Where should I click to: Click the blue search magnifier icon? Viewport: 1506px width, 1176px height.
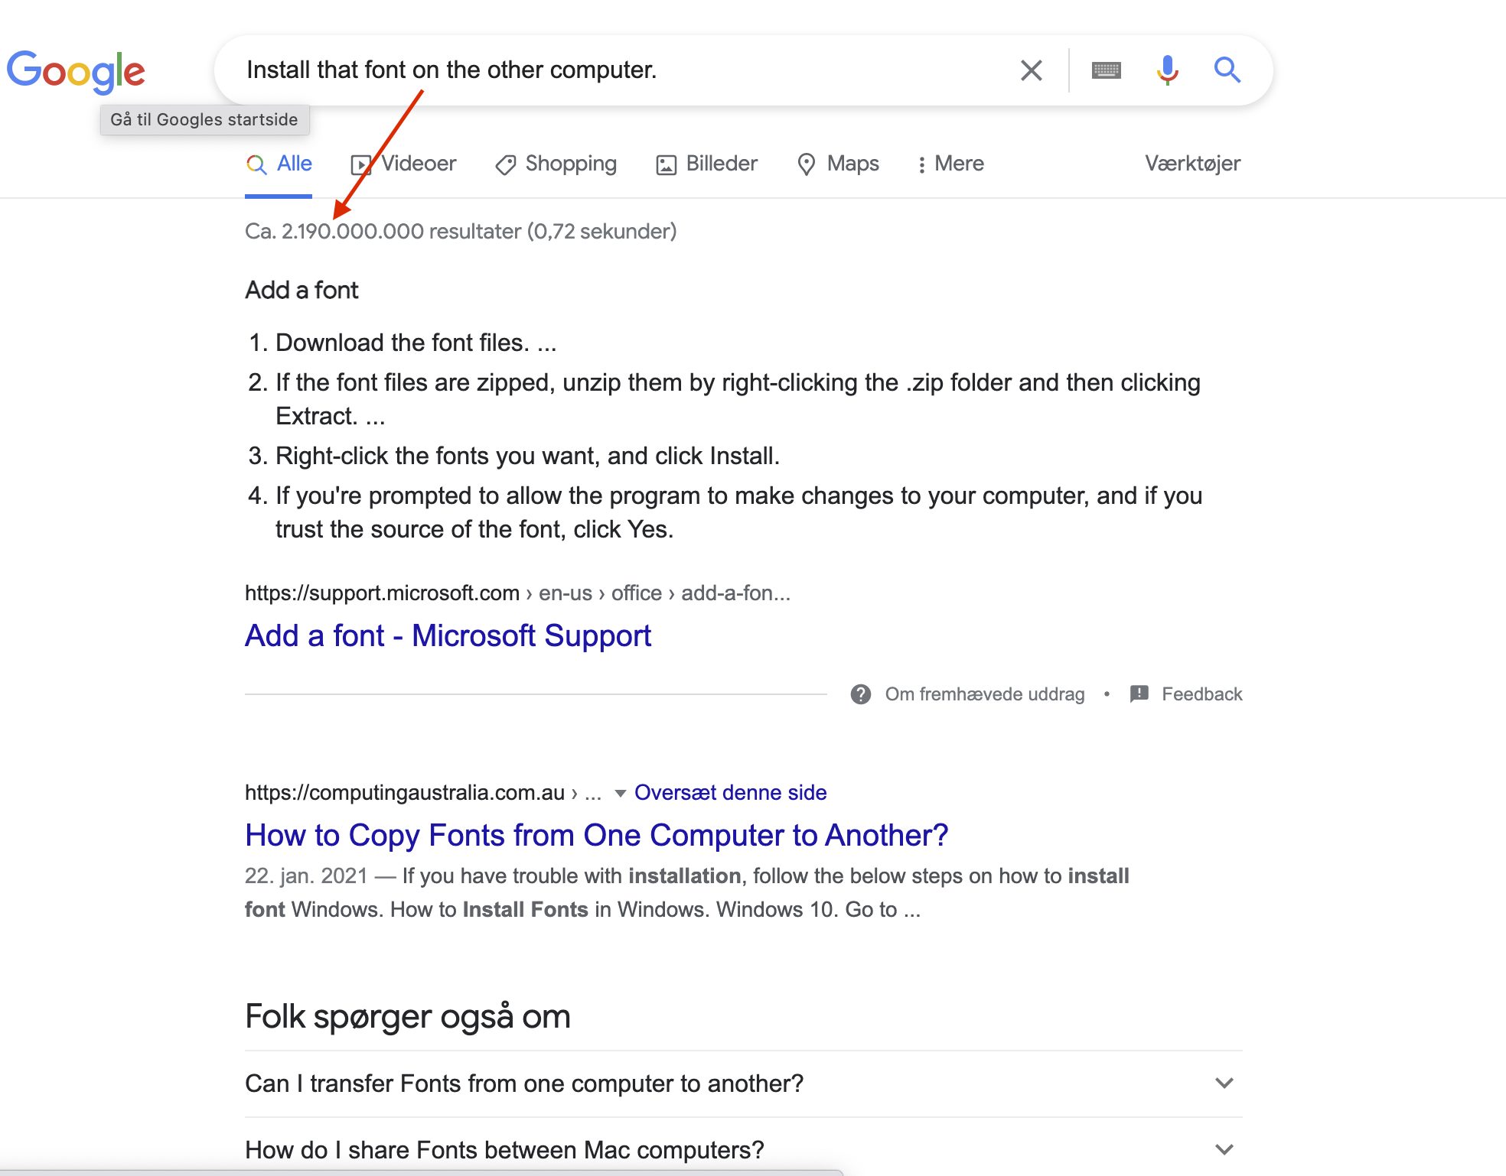pos(1227,70)
